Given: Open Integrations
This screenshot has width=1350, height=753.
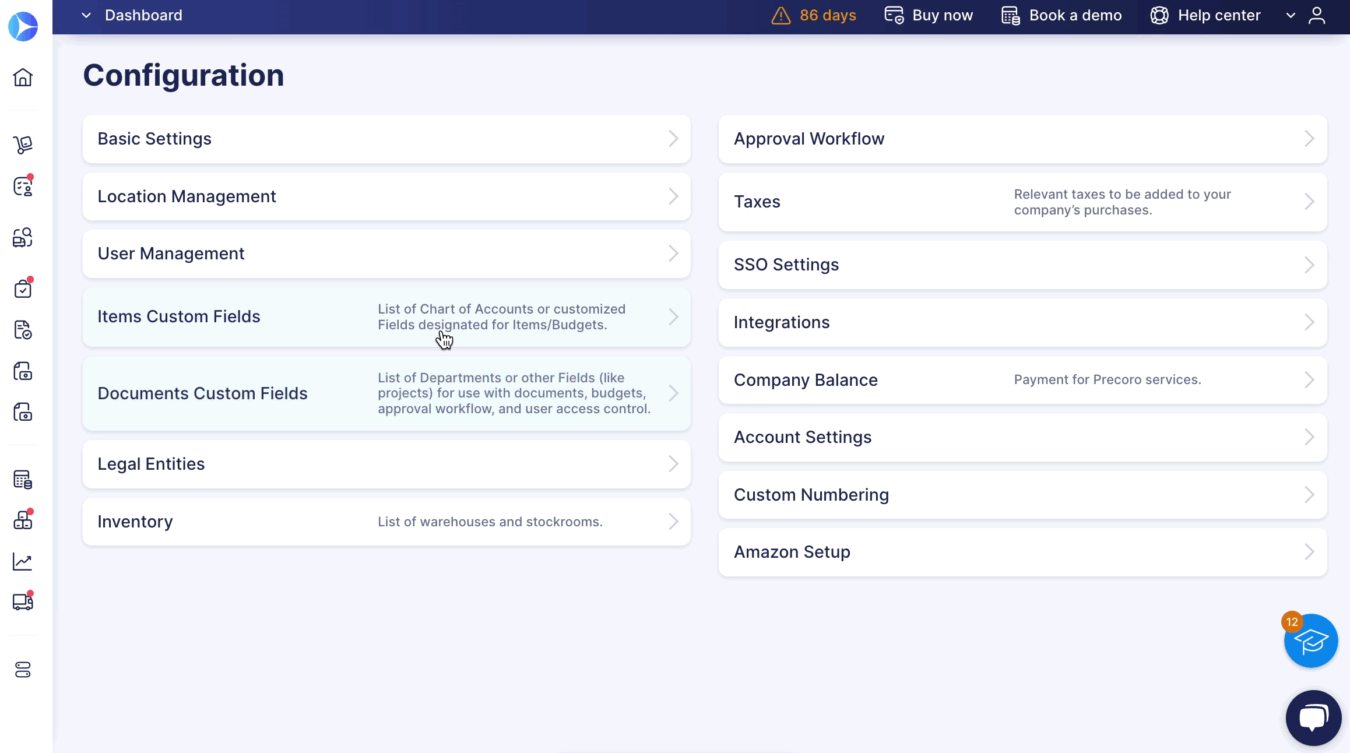Looking at the screenshot, I should pos(1022,322).
